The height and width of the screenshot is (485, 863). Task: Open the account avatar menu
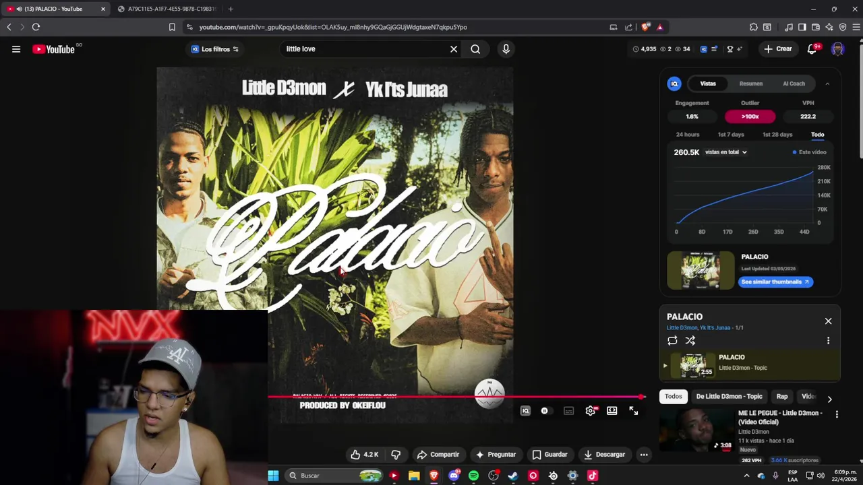[x=838, y=49]
